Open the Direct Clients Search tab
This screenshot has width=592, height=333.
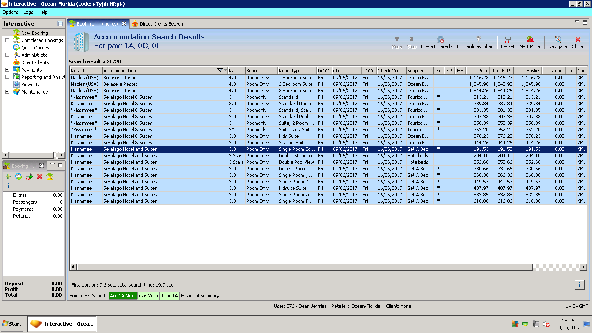tap(161, 24)
